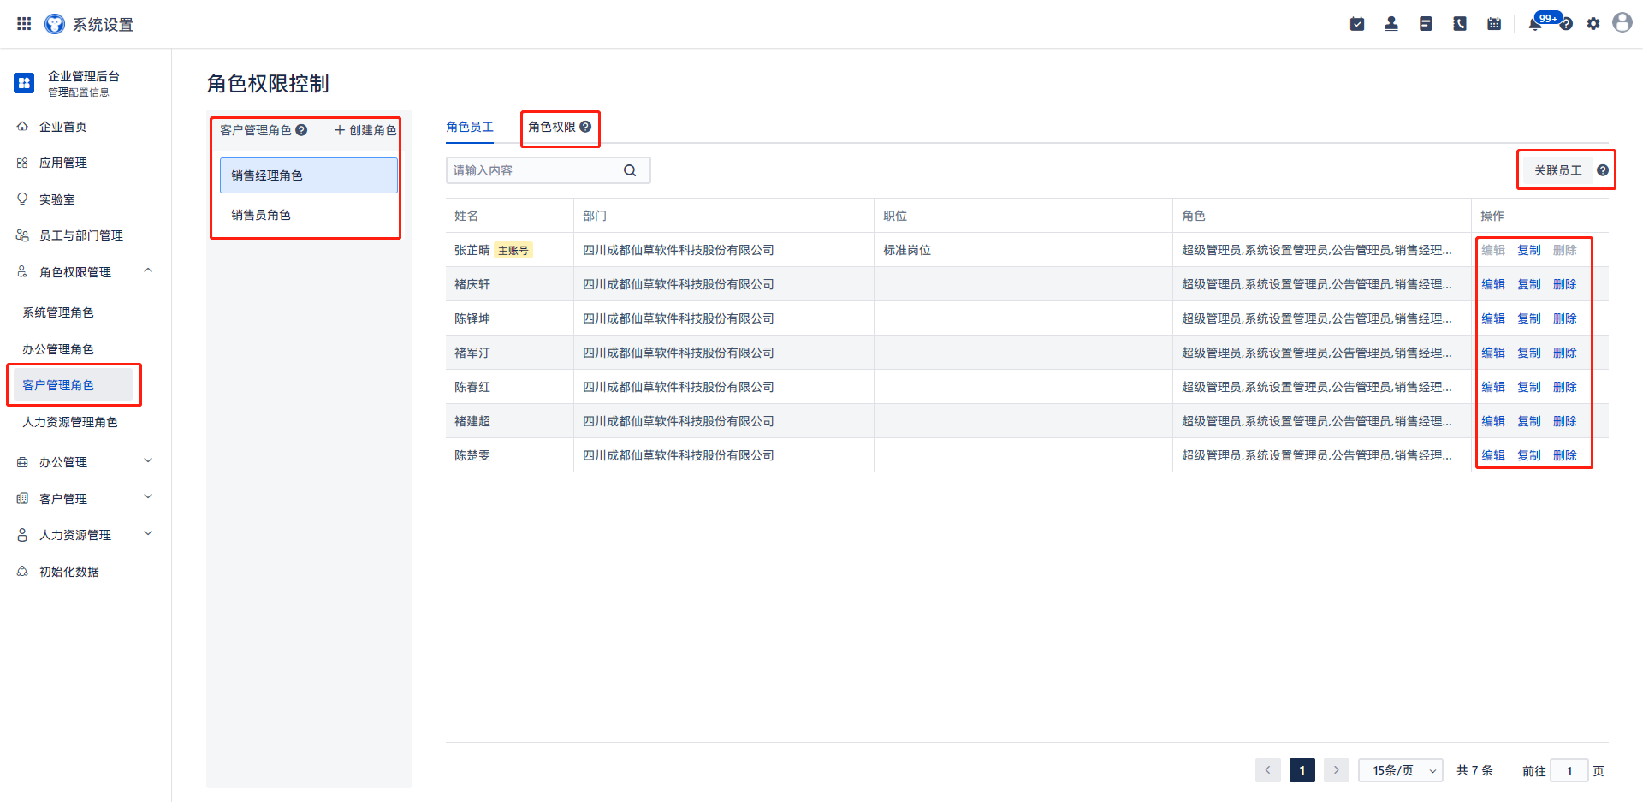Click help icon on 角色权限 tab

(x=585, y=127)
